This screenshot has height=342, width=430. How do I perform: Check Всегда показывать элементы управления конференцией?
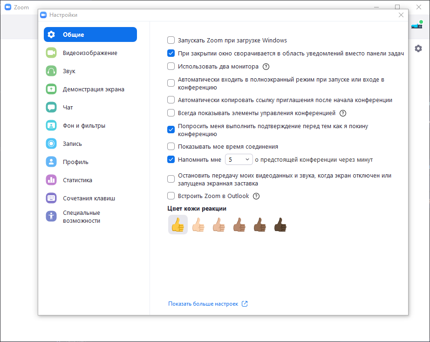click(171, 113)
